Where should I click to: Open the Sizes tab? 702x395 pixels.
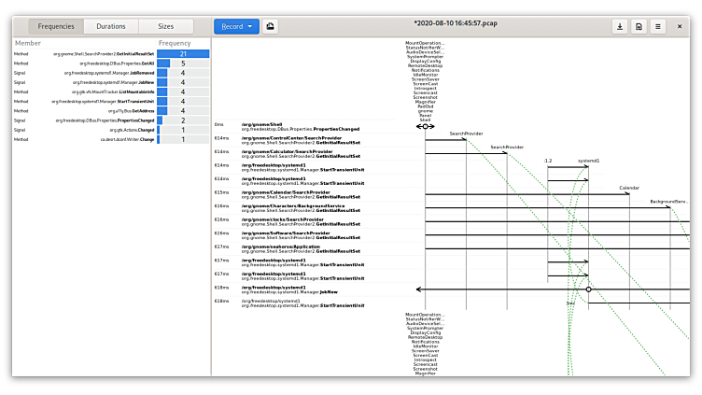pos(164,26)
